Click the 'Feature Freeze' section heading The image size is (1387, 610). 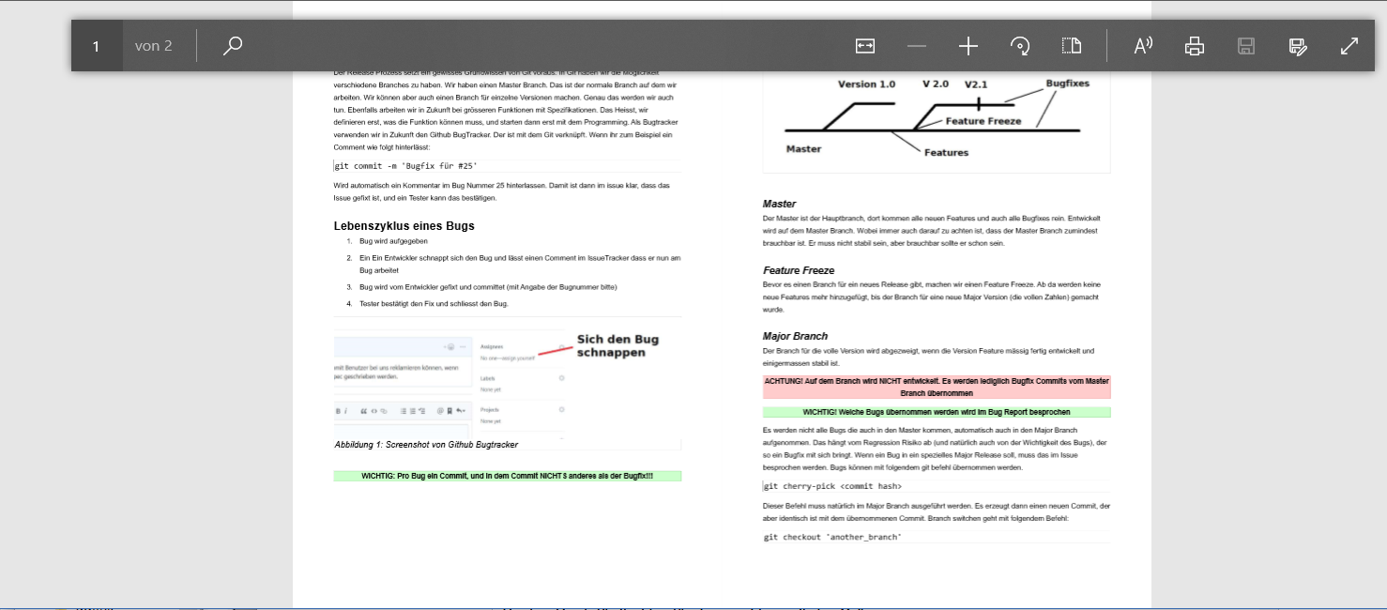point(799,270)
